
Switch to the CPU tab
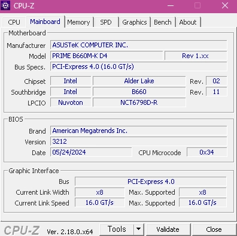pos(14,22)
